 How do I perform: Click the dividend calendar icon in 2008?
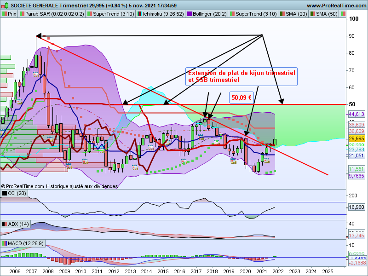coord(50,139)
